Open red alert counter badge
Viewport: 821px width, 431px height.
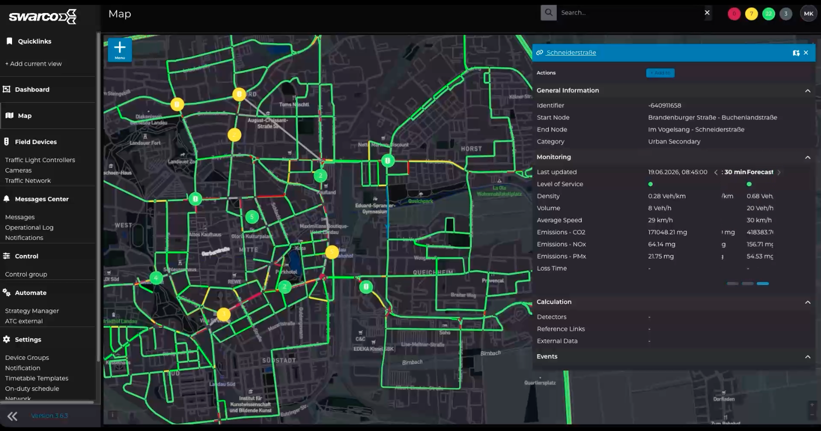click(x=734, y=14)
